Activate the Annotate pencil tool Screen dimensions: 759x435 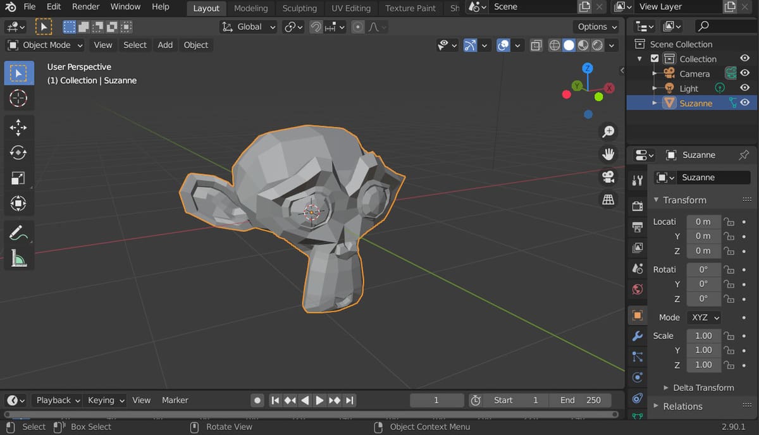point(19,233)
